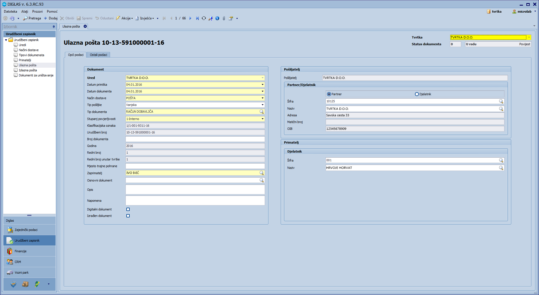The height and width of the screenshot is (295, 539).
Task: Click the blue info icon
Action: pos(217,18)
